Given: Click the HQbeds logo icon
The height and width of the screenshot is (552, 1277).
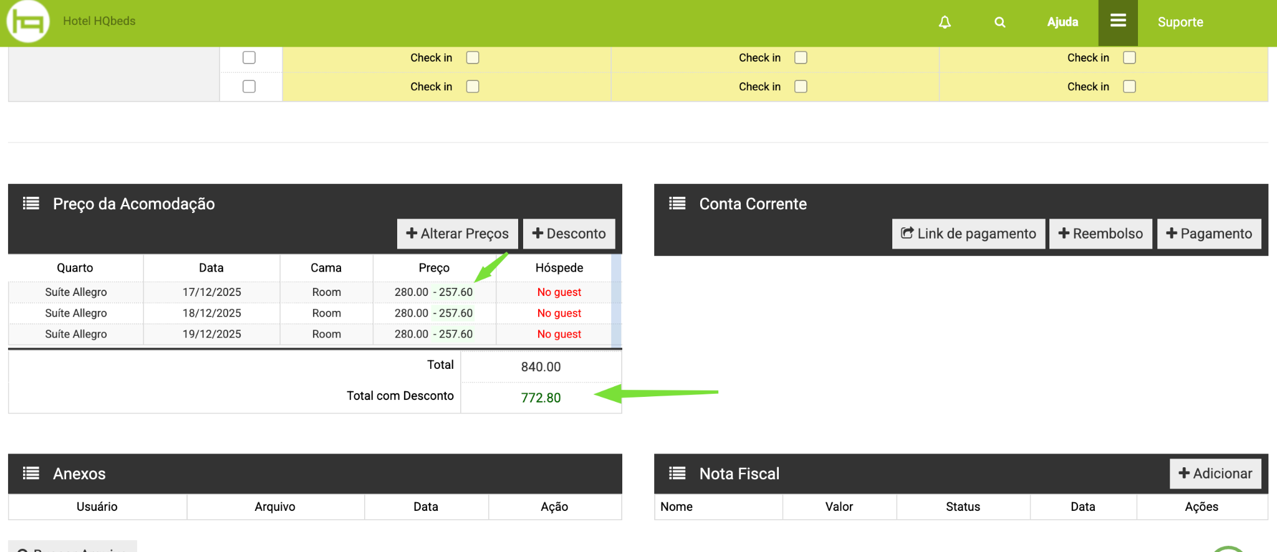Looking at the screenshot, I should click(28, 22).
